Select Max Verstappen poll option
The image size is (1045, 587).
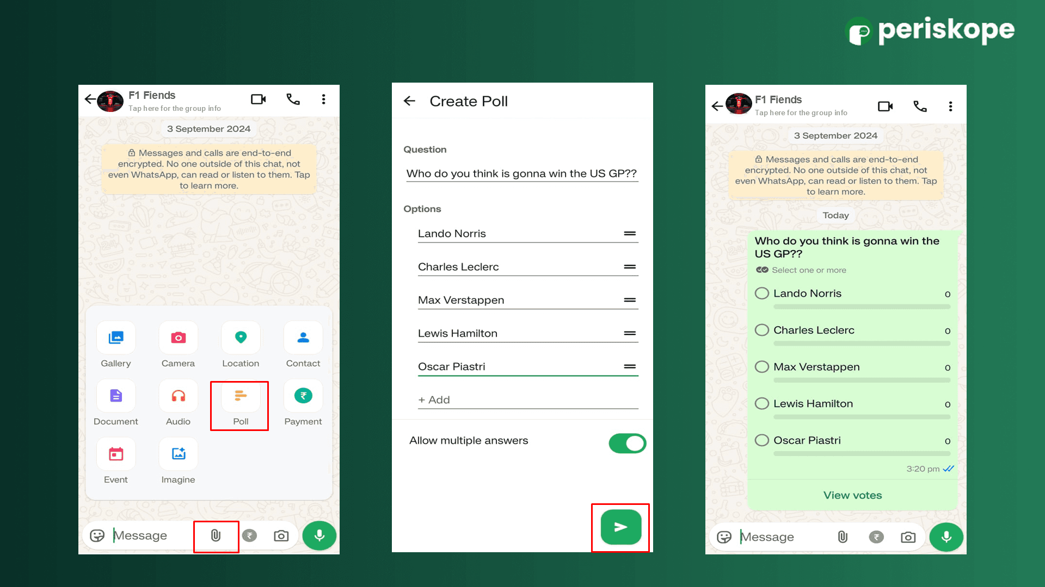(x=762, y=367)
